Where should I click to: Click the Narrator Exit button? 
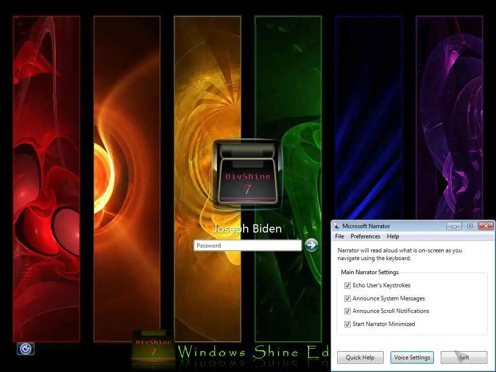click(464, 357)
